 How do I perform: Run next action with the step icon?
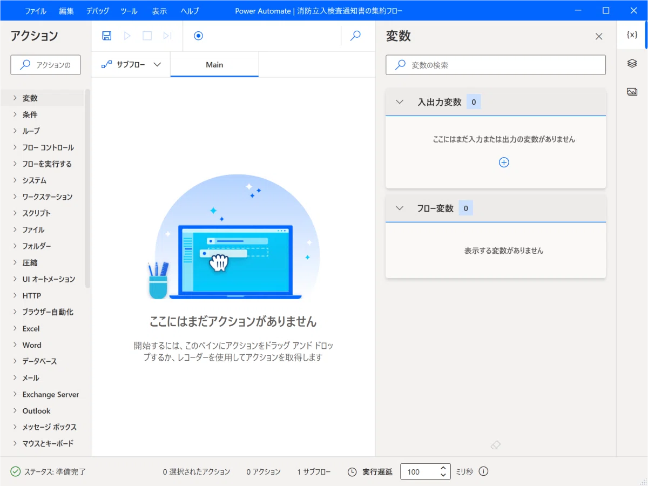coord(167,36)
